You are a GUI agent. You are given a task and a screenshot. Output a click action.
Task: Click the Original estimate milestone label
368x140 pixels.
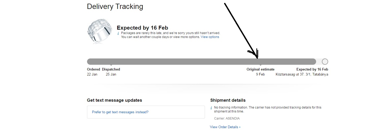coord(260,69)
